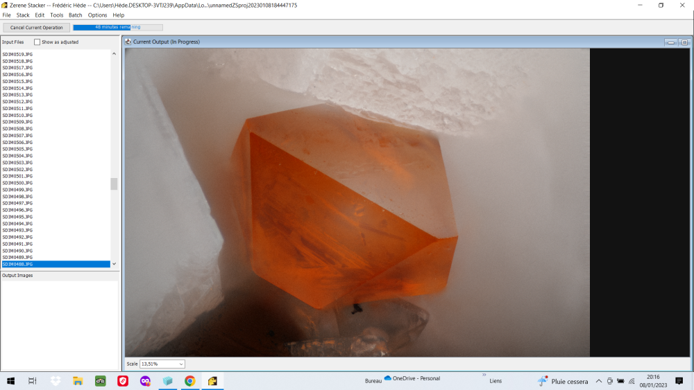Open the notification center icon
Viewport: 694px width, 390px height.
click(679, 381)
